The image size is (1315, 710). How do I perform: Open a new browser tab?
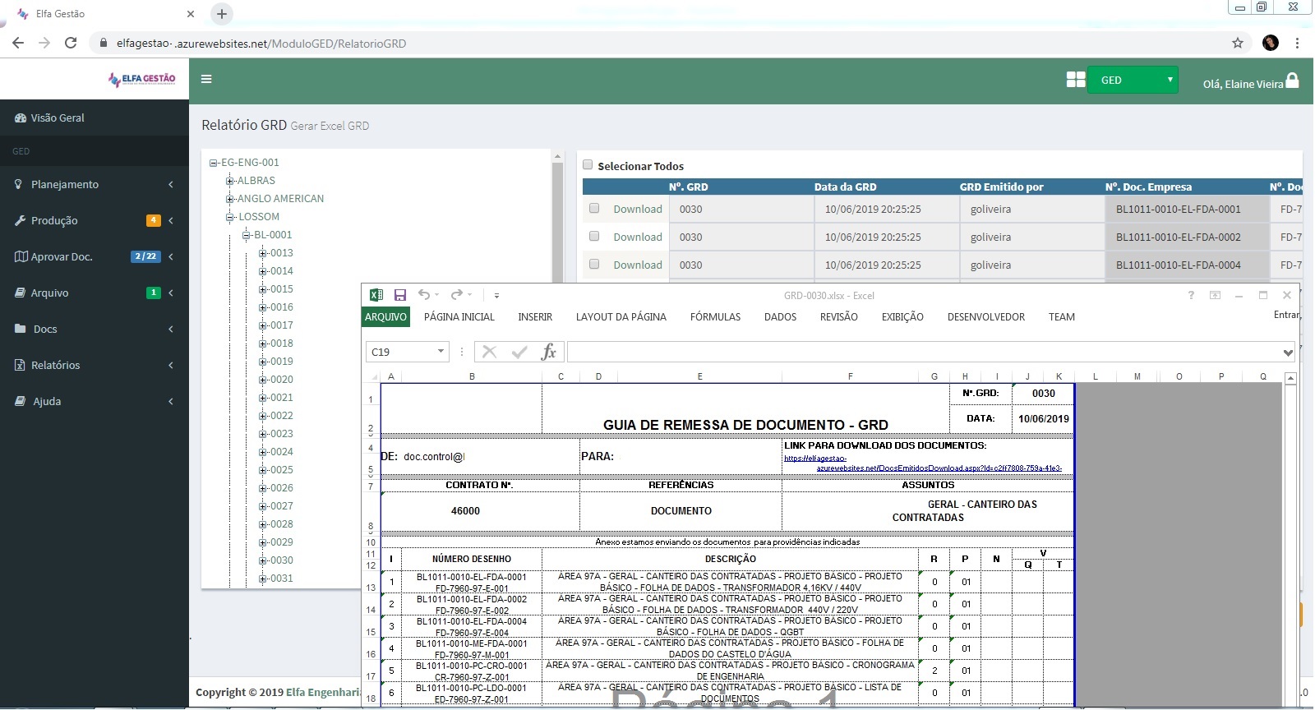pyautogui.click(x=222, y=14)
